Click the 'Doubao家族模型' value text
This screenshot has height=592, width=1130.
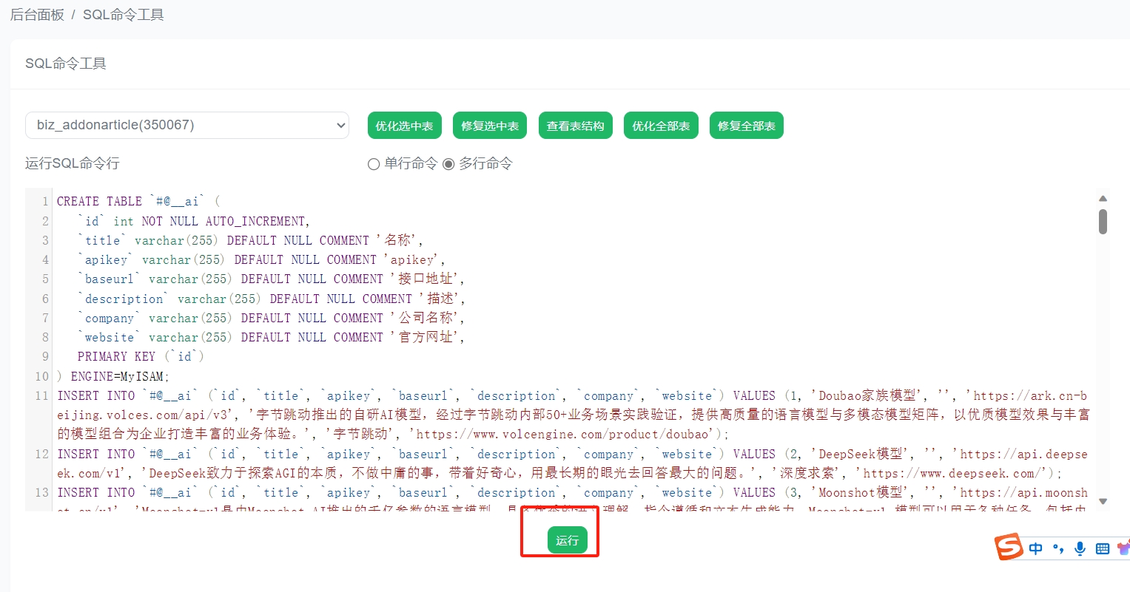(866, 395)
